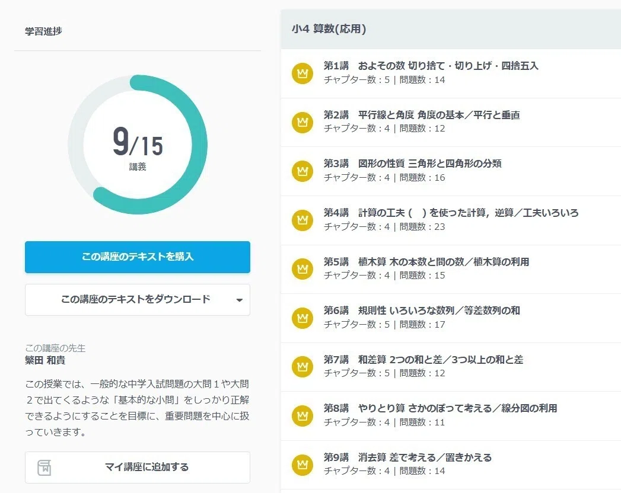Image resolution: width=621 pixels, height=493 pixels.
Task: Click teacher name 繁田 和貴
Action: [x=45, y=360]
